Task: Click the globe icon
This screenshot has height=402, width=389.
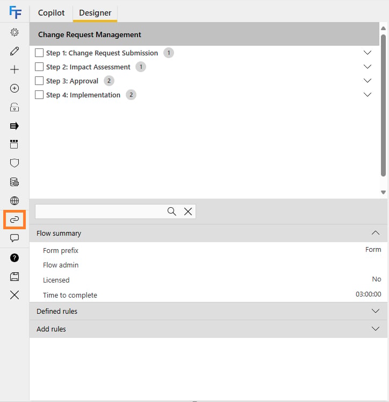Action: (x=15, y=201)
